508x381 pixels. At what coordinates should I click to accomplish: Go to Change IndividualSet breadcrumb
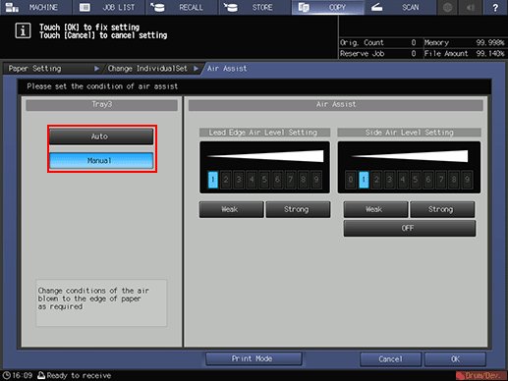152,69
